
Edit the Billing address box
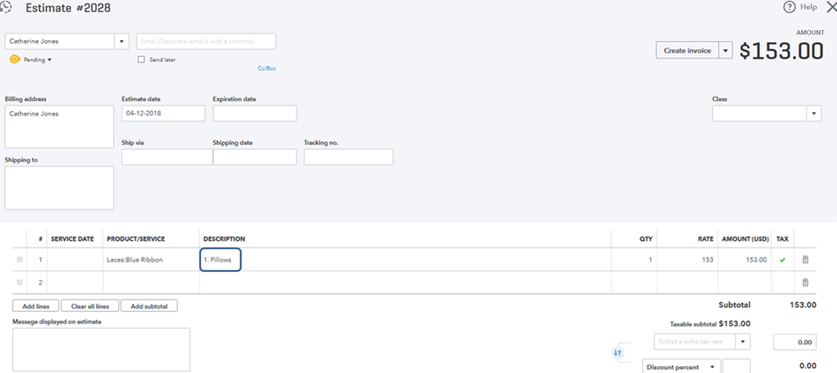[59, 127]
